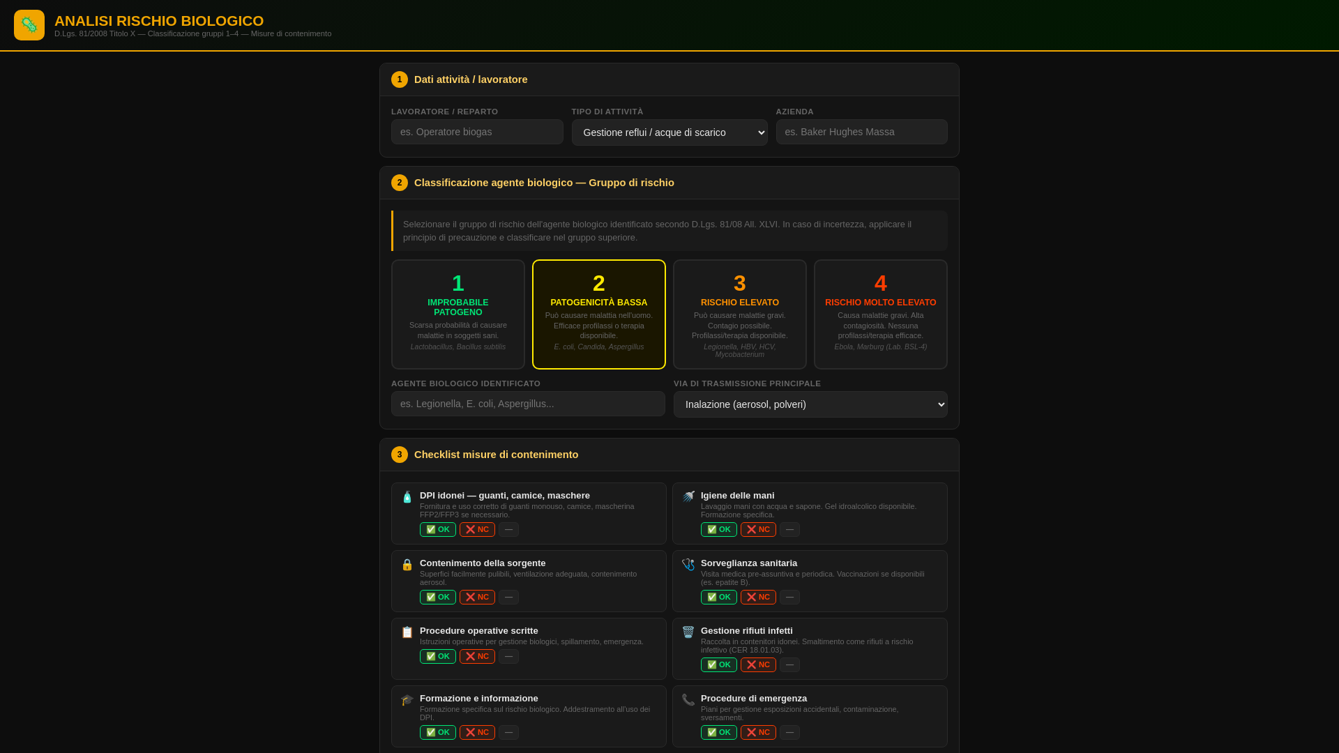The image size is (1339, 753).
Task: Mark DPI idonei as NC
Action: coord(477,530)
